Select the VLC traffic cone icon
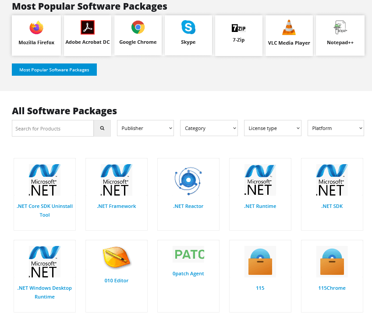This screenshot has width=372, height=316. pos(289,28)
